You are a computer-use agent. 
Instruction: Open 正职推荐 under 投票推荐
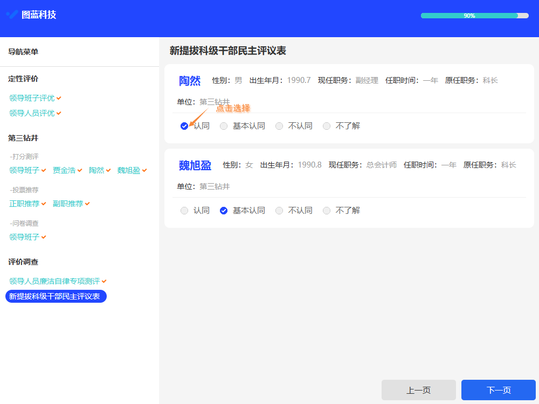tap(24, 203)
